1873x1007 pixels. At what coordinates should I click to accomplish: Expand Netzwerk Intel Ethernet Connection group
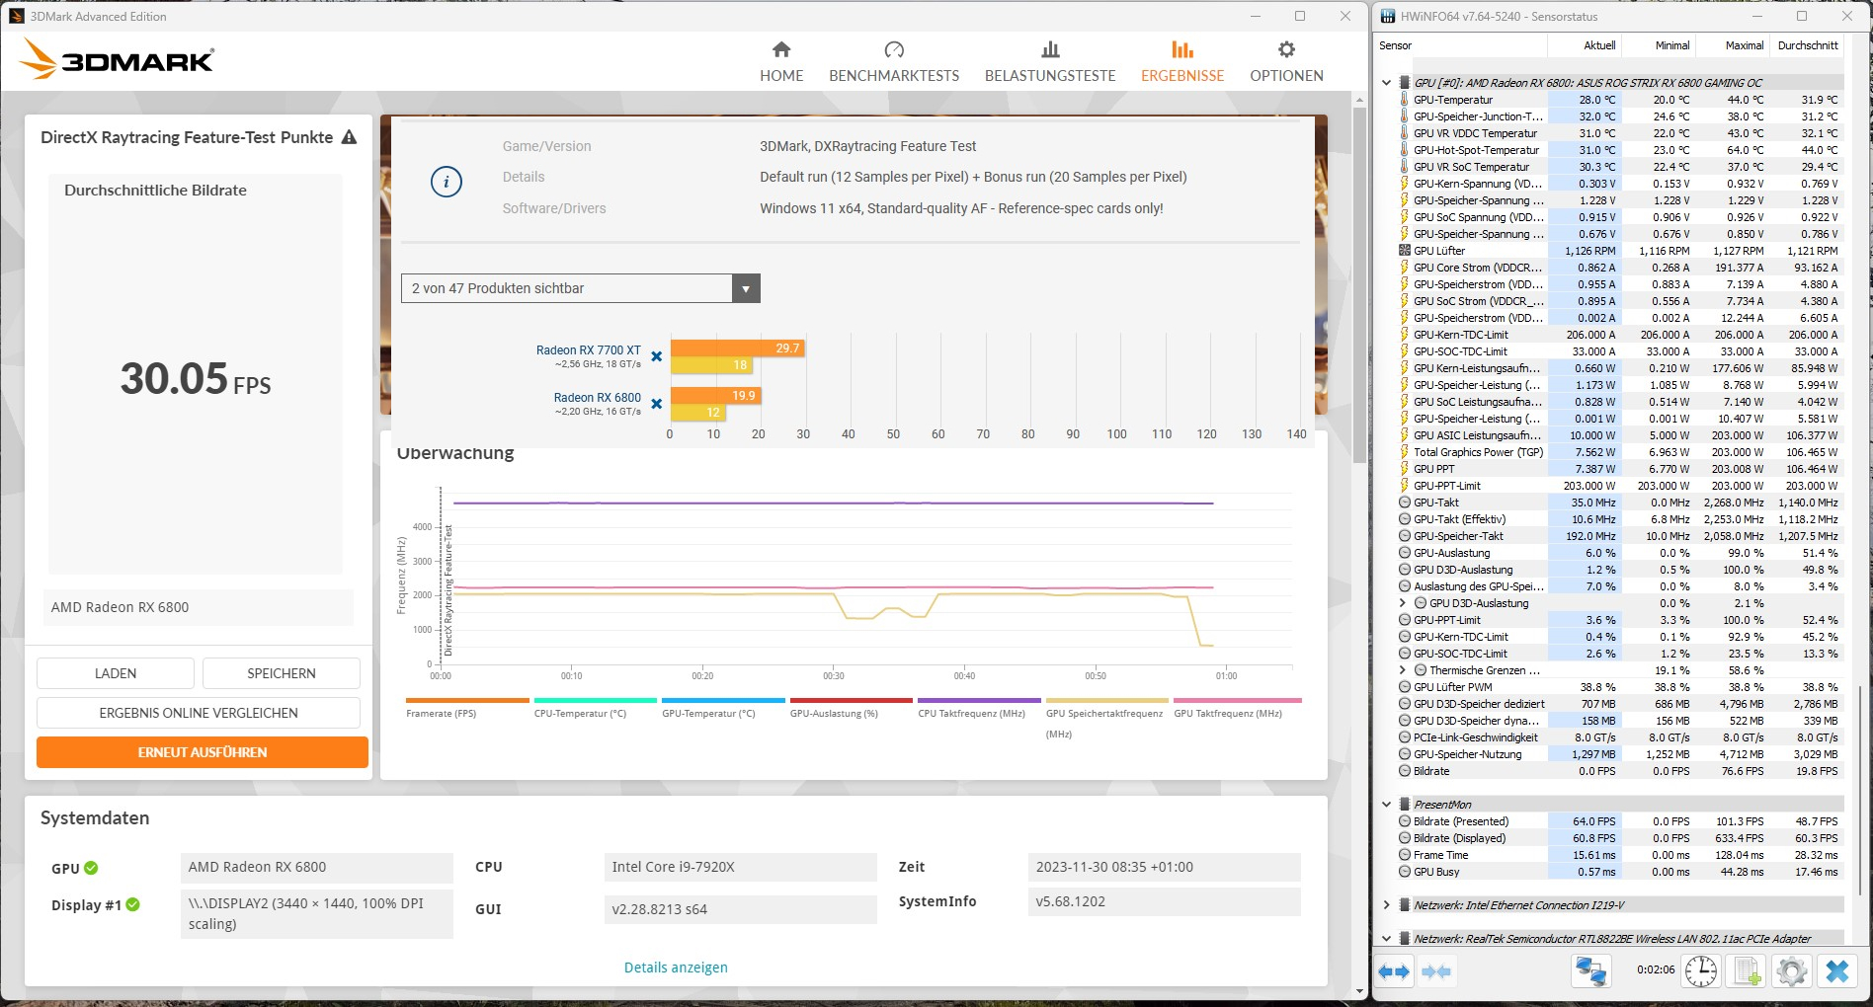pyautogui.click(x=1386, y=905)
